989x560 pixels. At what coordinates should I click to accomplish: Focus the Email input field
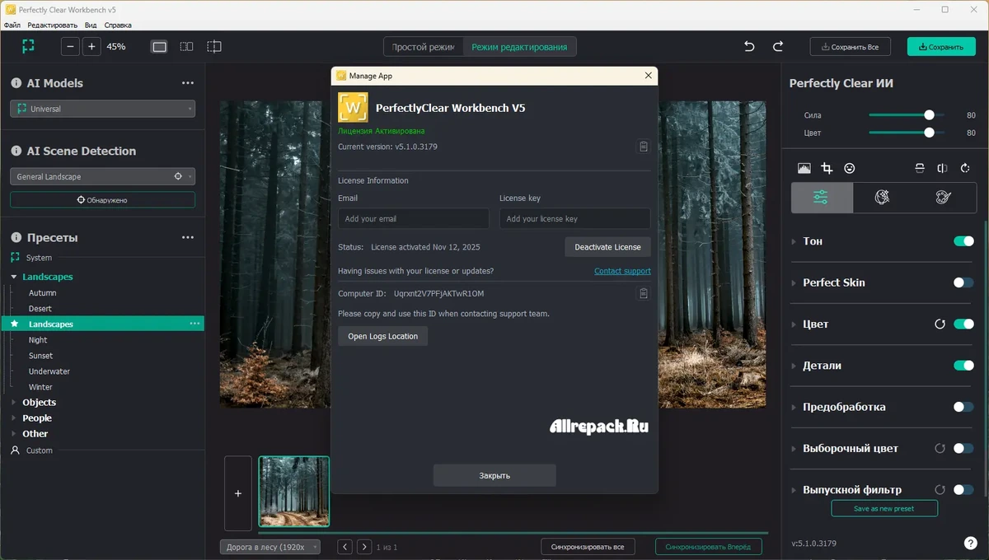tap(414, 219)
